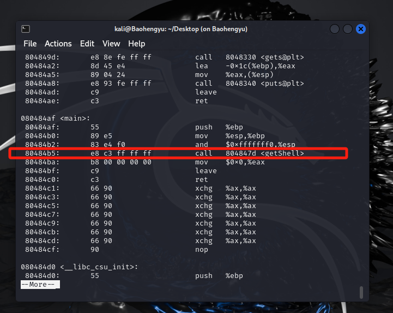Screen dimensions: 393x313
Task: Click the push %ebp line at 80484d0
Action: pos(134,275)
